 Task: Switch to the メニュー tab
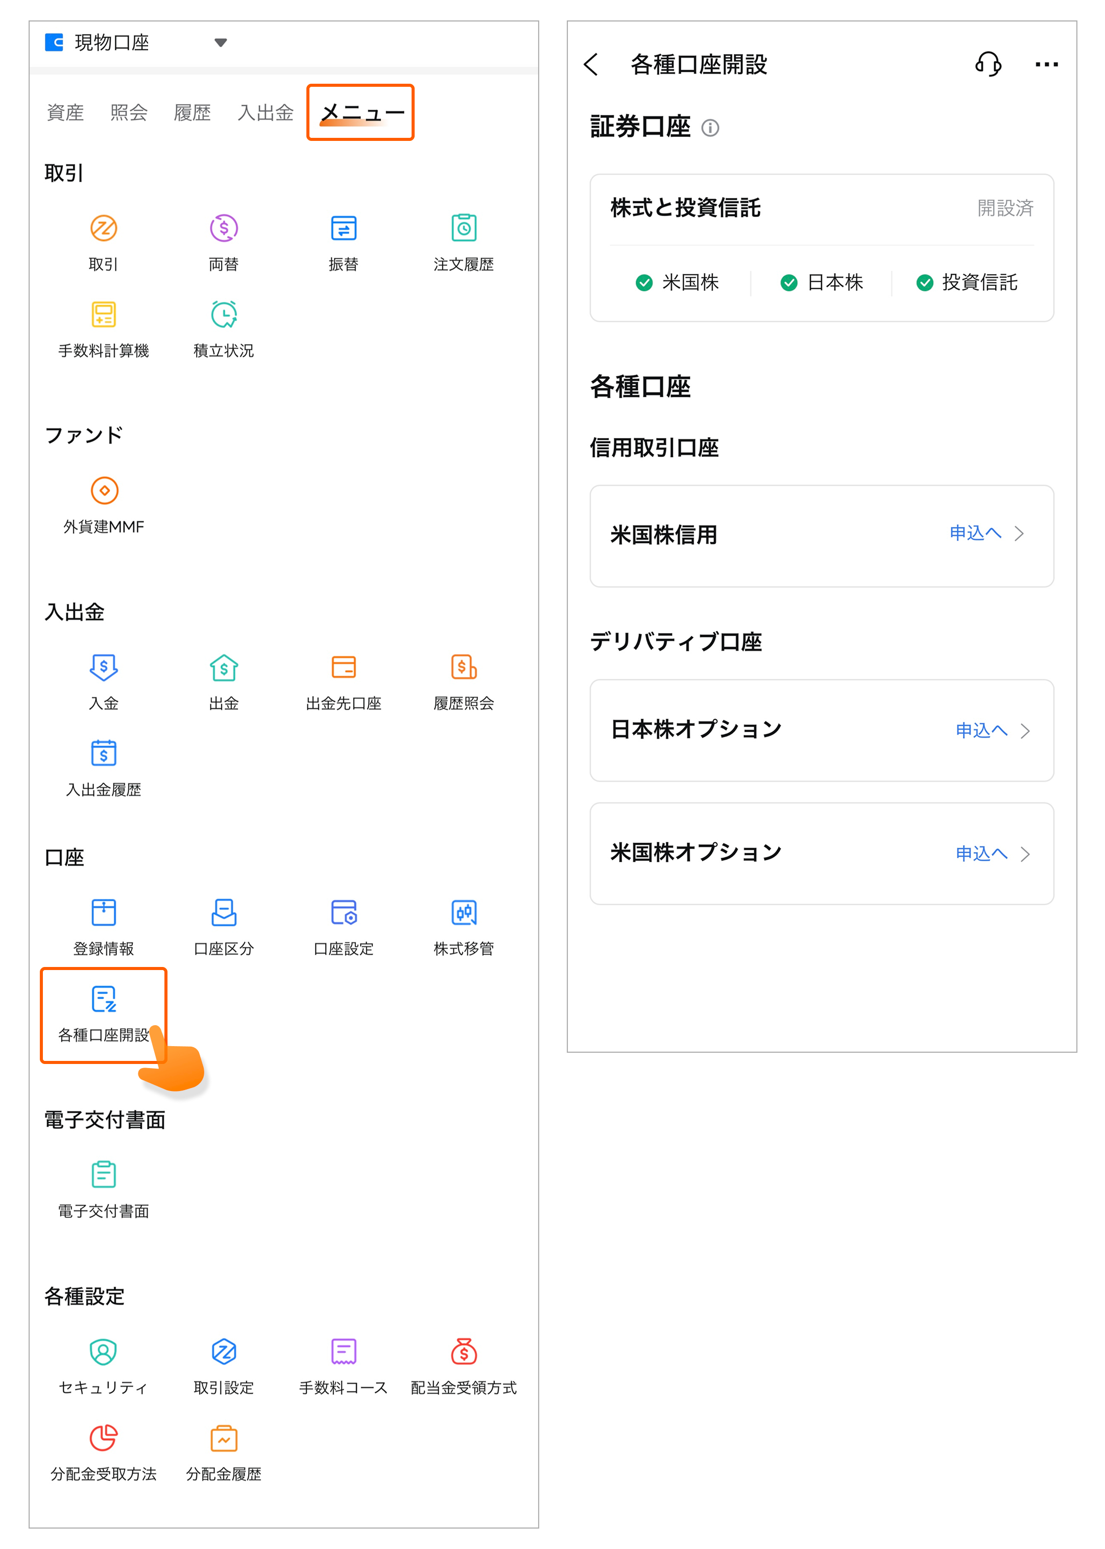362,112
